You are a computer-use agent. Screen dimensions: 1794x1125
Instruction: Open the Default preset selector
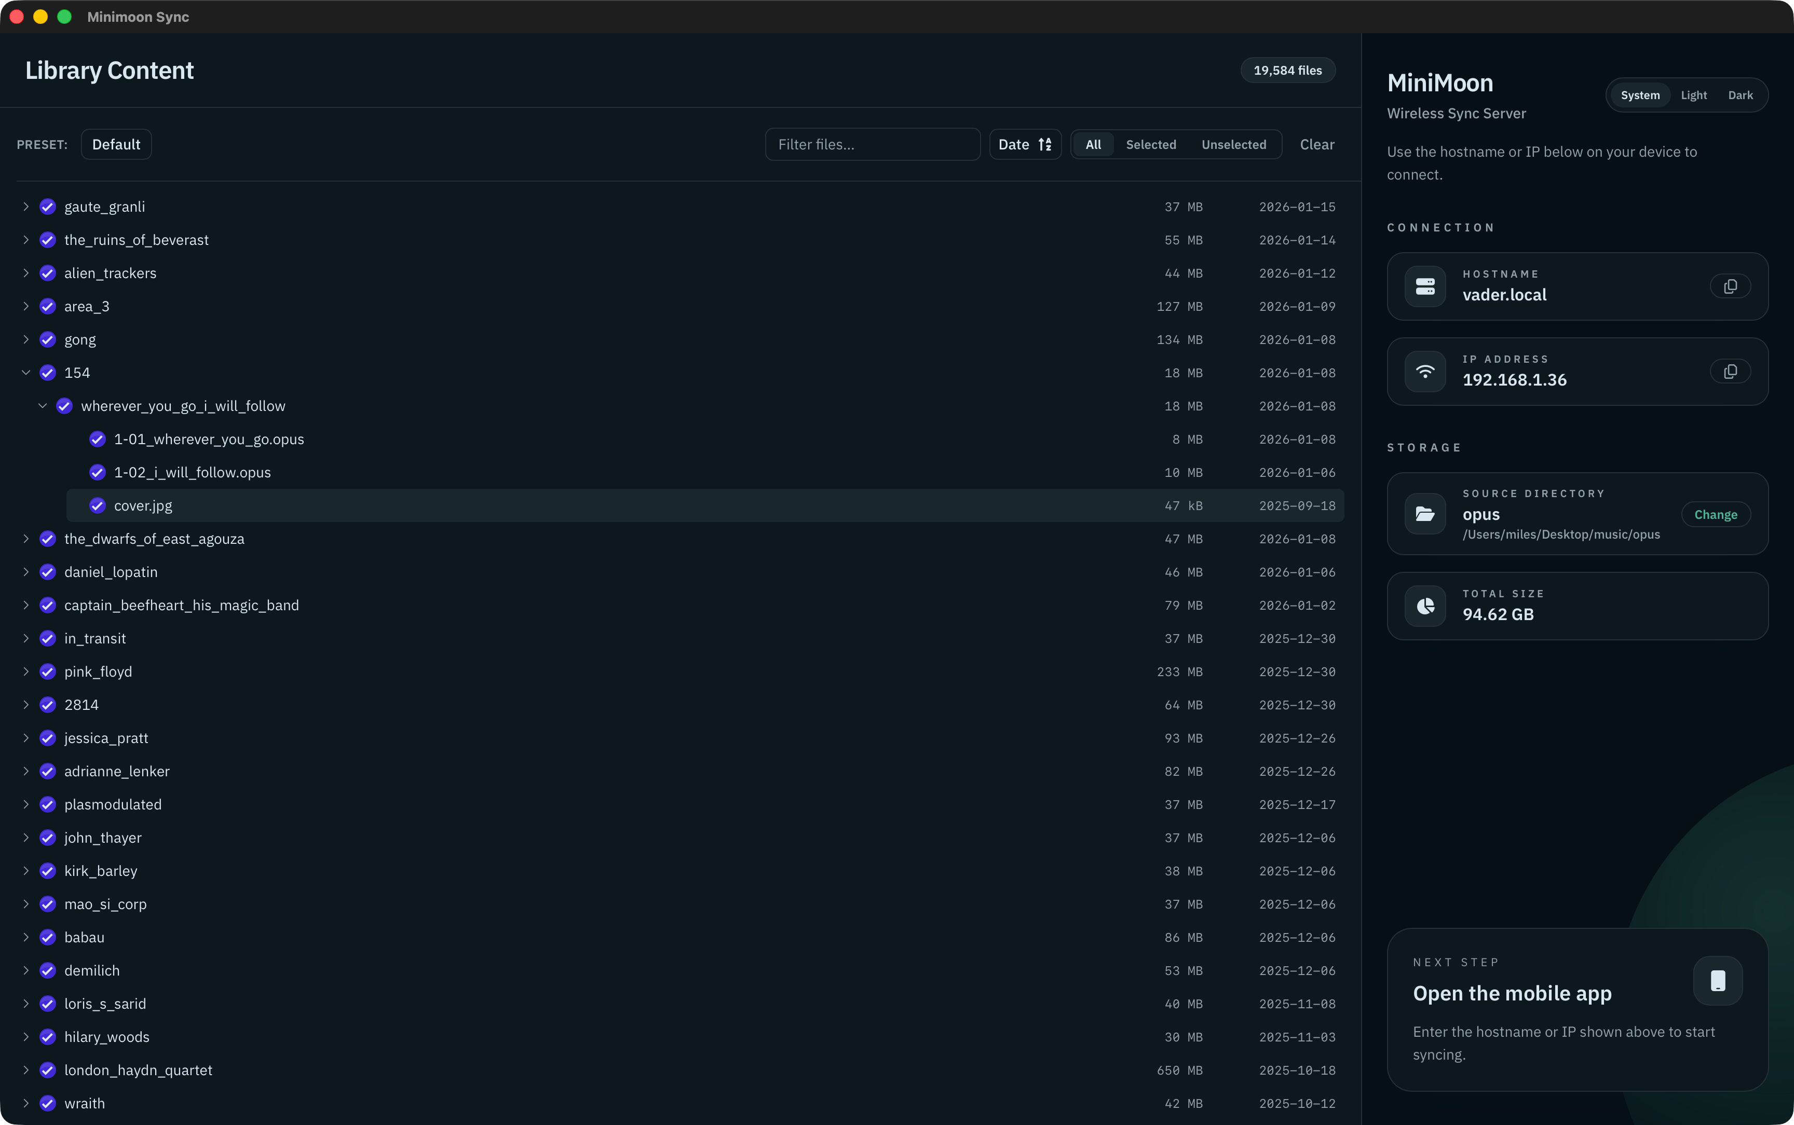tap(116, 144)
